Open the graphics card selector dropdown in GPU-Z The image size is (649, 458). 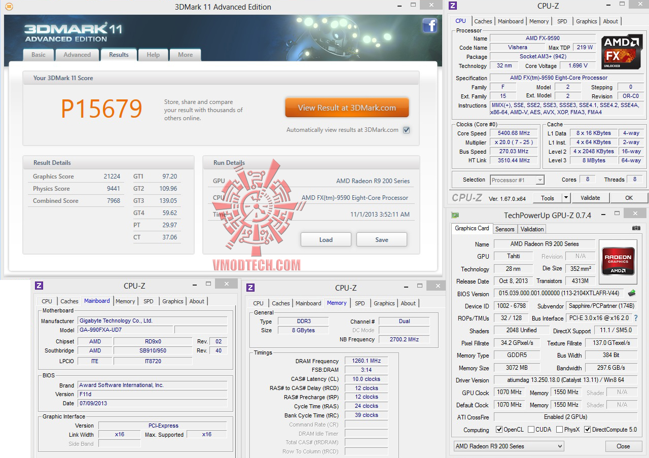[x=509, y=446]
